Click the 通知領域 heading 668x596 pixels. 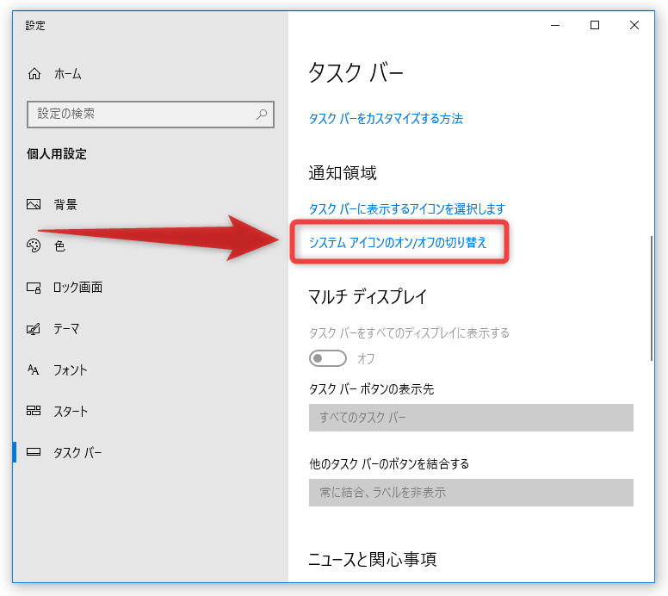tap(343, 173)
